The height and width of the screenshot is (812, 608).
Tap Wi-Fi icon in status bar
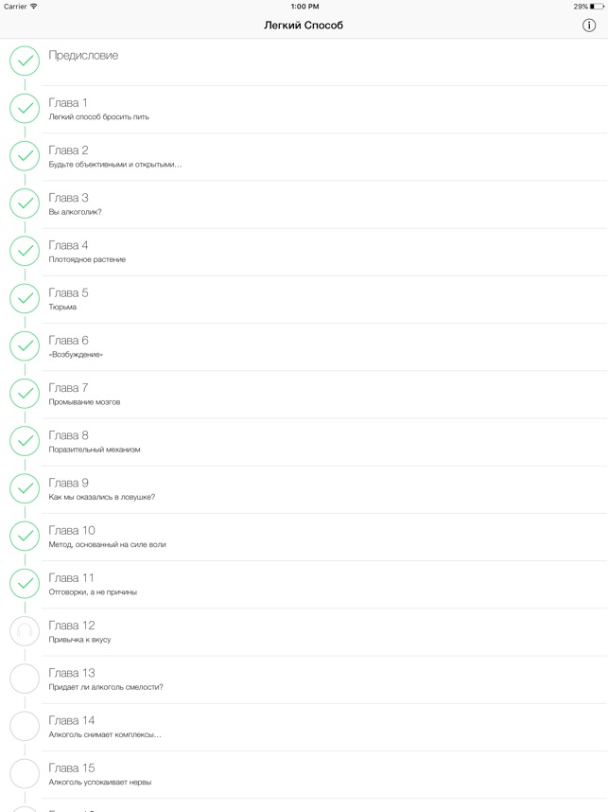[34, 6]
